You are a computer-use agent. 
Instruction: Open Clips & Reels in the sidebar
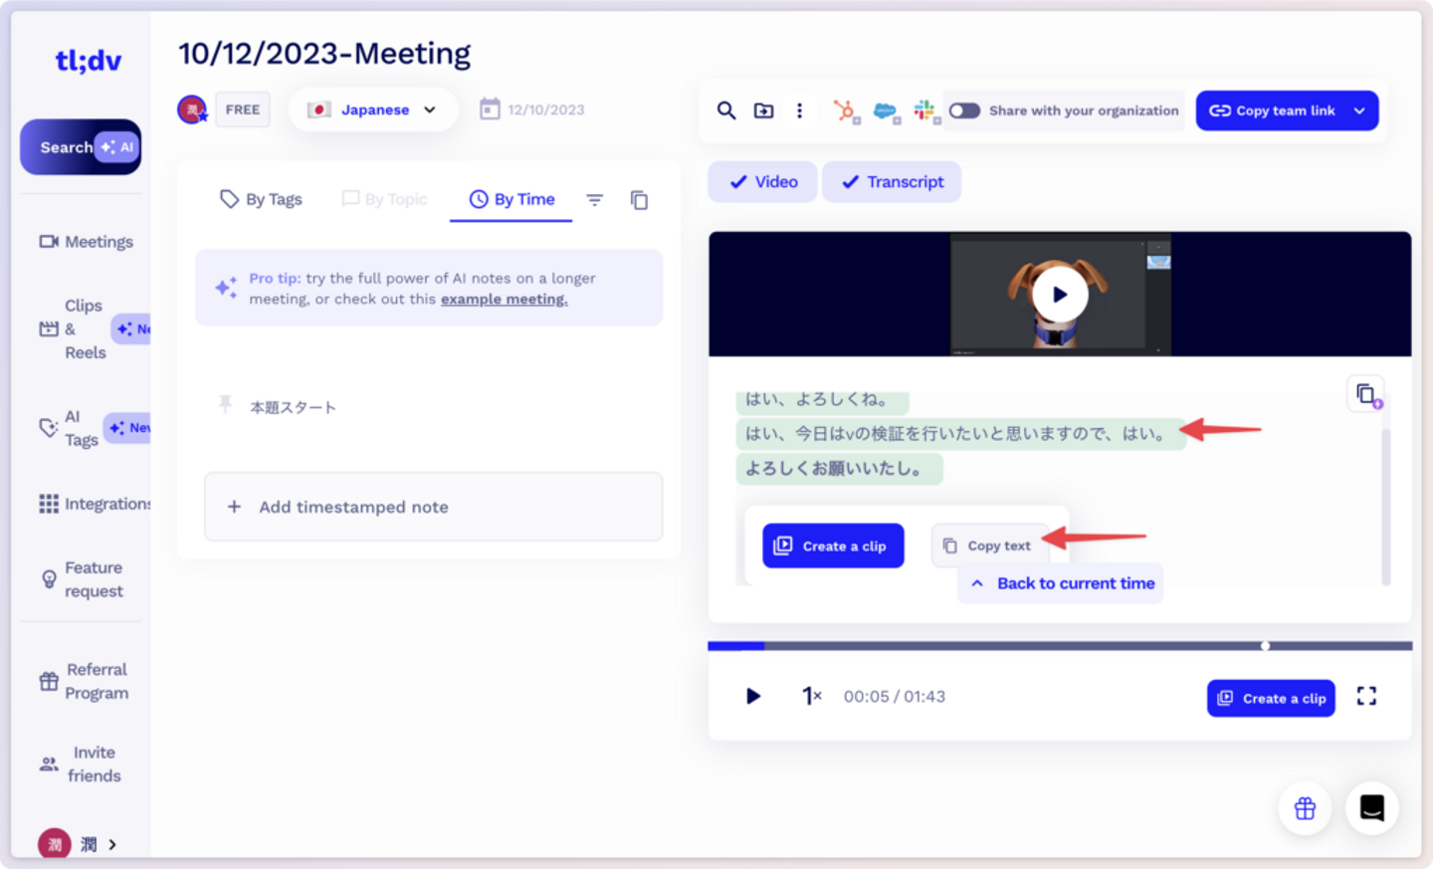coord(84,328)
